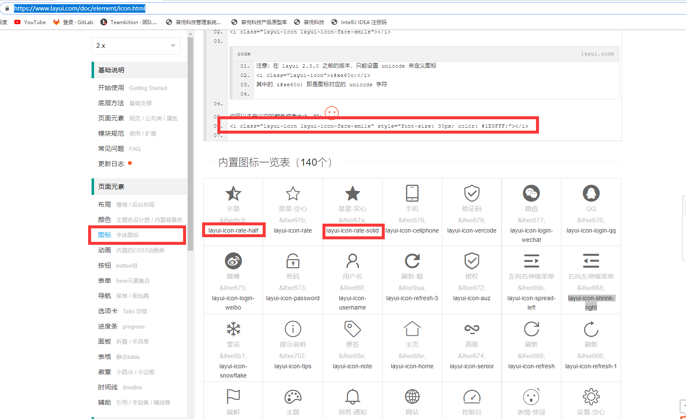
Task: Click the bell notification icon 消息-通知
Action: pos(352,397)
